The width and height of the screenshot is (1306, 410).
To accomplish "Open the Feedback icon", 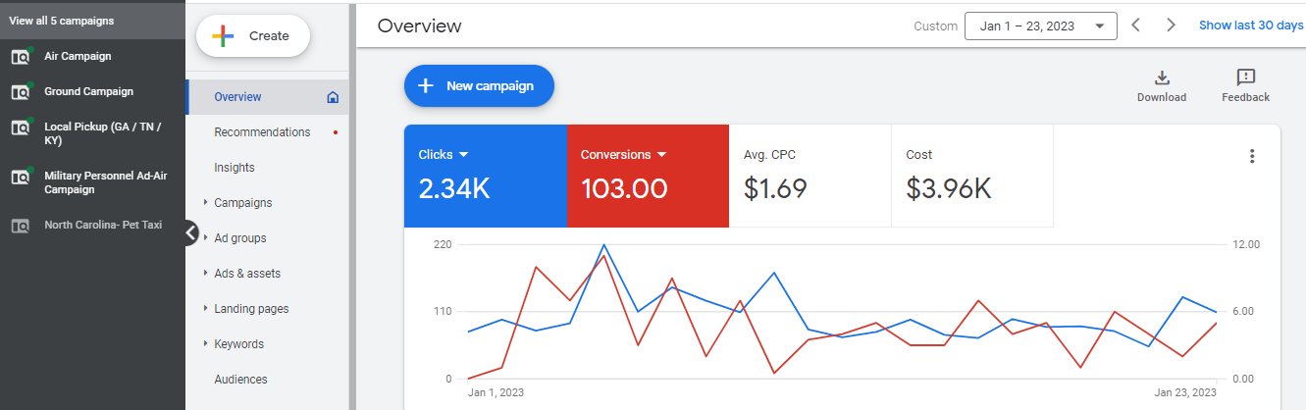I will (x=1245, y=77).
